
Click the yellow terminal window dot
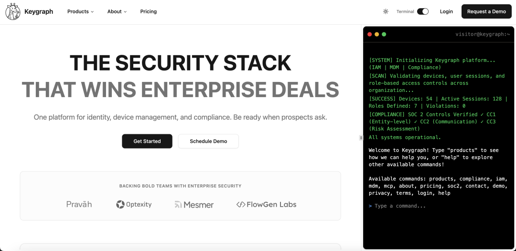(x=377, y=34)
